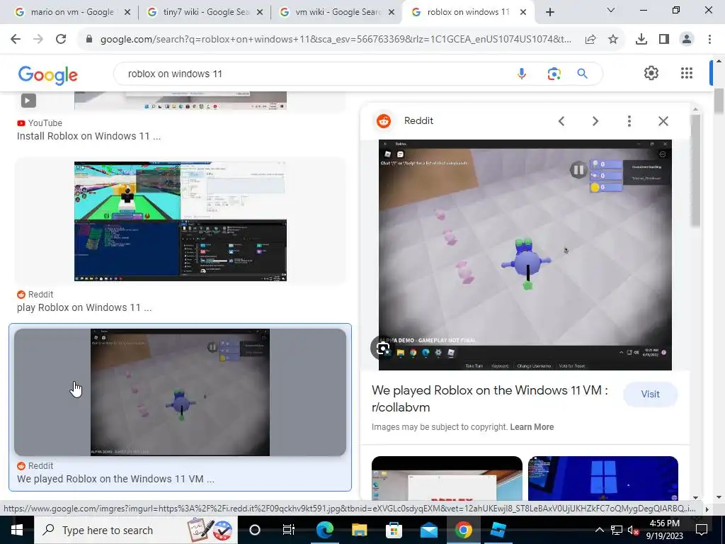
Task: Open the Google apps grid
Action: 687,73
